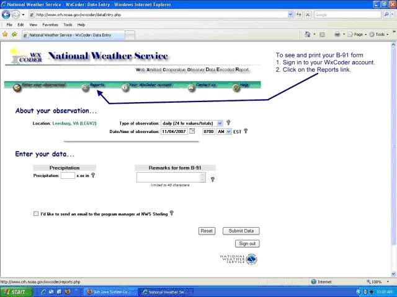Click the Contact us navigation link

click(205, 85)
